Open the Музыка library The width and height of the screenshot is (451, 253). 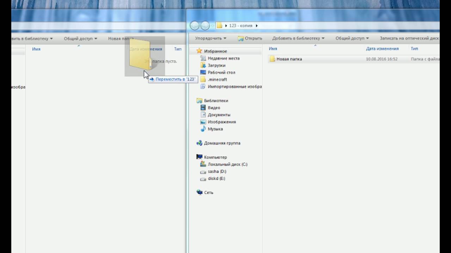215,129
